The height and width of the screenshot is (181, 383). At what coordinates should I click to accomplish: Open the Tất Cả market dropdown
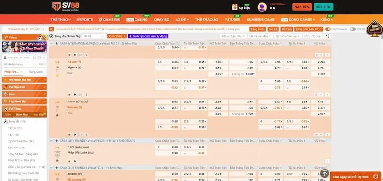[94, 36]
